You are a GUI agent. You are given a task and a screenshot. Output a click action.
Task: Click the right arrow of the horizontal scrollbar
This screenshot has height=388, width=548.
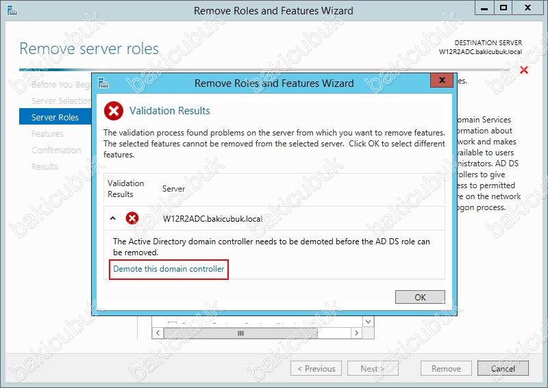coord(356,333)
